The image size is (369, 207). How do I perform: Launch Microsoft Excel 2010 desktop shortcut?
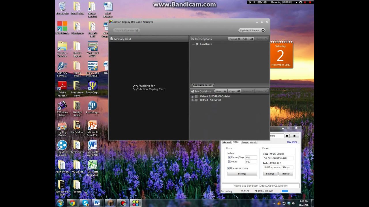(93, 168)
